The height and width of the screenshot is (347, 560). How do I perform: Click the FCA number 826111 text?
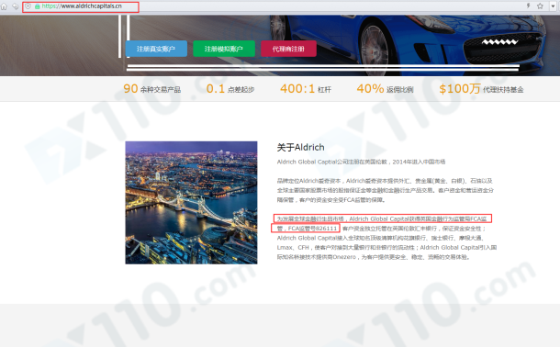click(313, 228)
